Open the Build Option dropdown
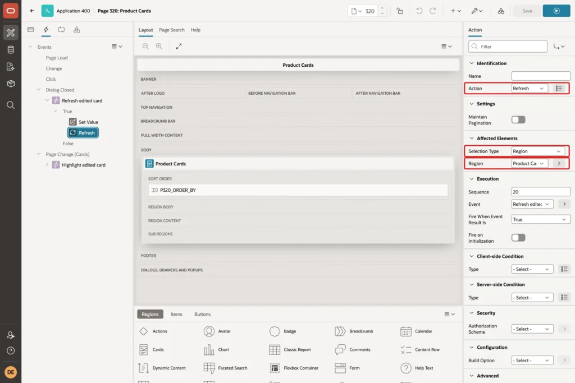 point(532,361)
